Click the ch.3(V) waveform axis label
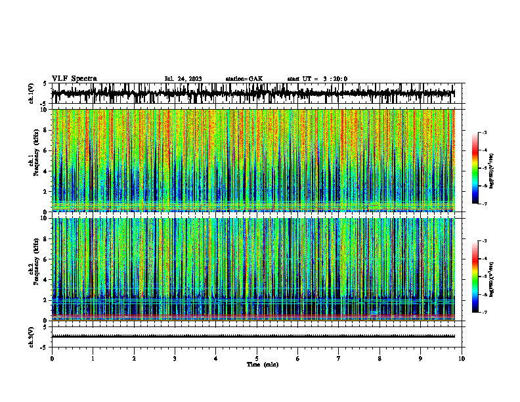 click(x=31, y=337)
